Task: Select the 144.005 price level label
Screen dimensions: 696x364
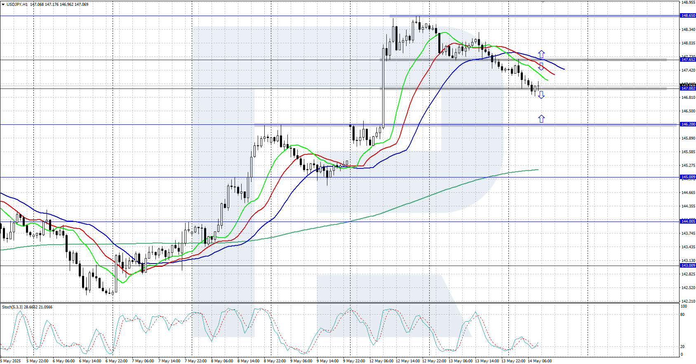Action: click(x=688, y=222)
